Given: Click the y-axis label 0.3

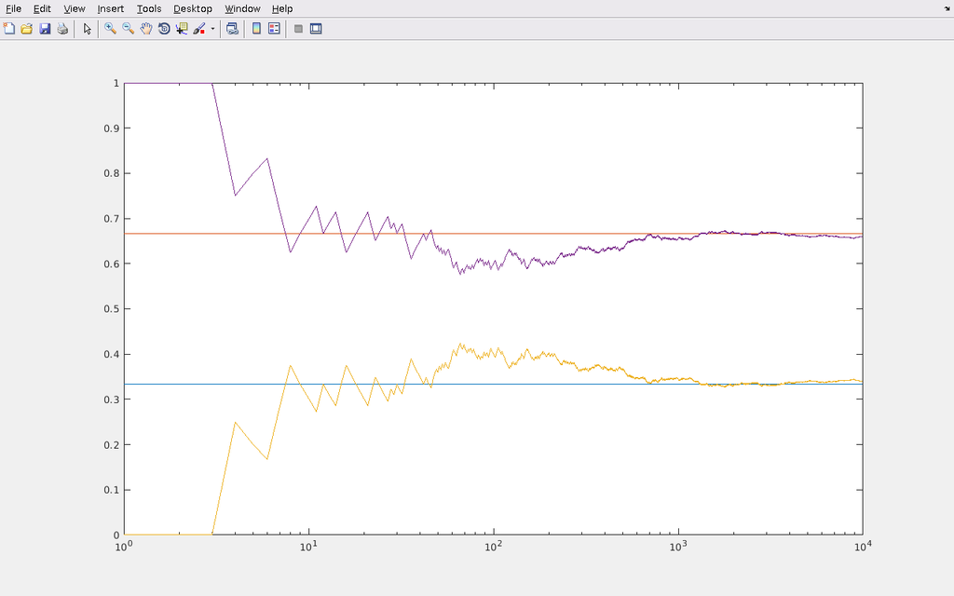Looking at the screenshot, I should pos(112,400).
